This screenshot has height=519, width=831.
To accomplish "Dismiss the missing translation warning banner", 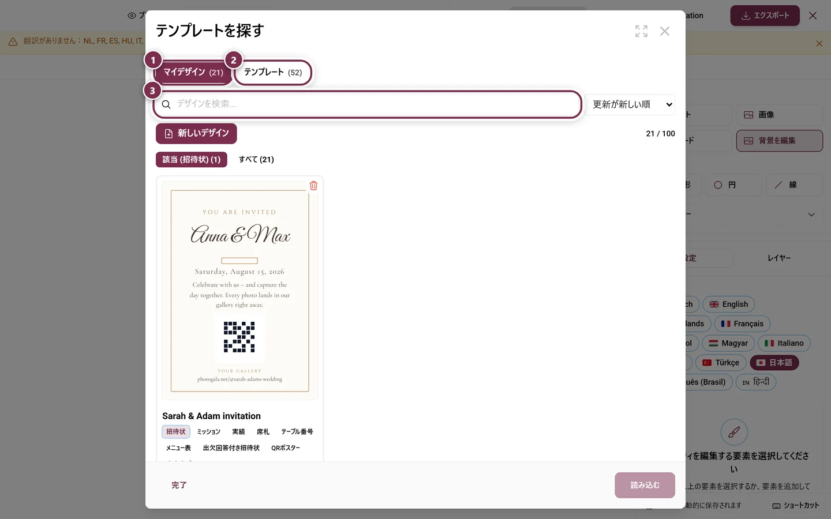I will [819, 43].
